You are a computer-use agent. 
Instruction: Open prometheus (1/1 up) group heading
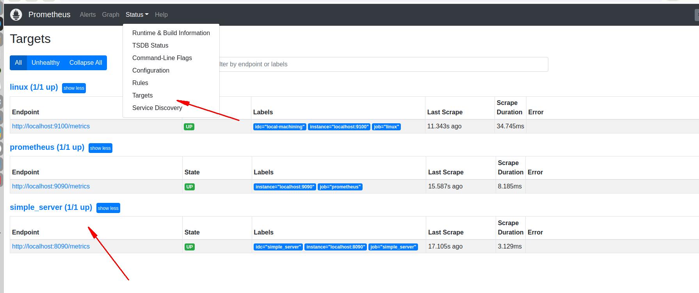pos(47,147)
